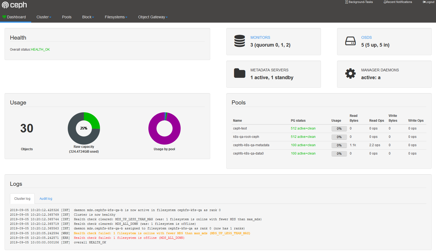The height and width of the screenshot is (252, 436).
Task: Click the cephfs-k8s-qa-metadata usage 0% bar
Action: coord(339,145)
